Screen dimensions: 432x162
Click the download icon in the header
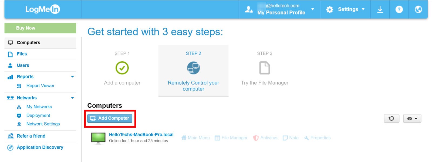pyautogui.click(x=380, y=9)
